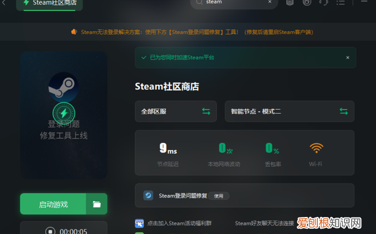Click the swap arrows beside 智能节点

point(344,111)
